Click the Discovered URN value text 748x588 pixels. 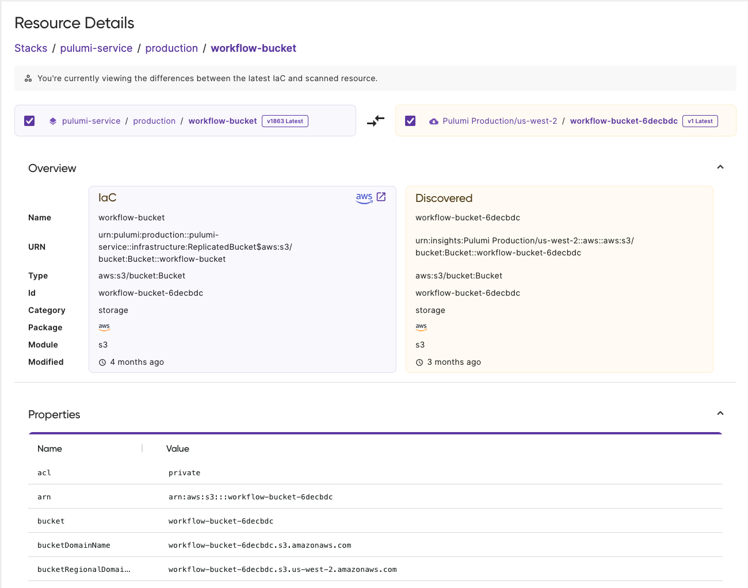tap(525, 247)
